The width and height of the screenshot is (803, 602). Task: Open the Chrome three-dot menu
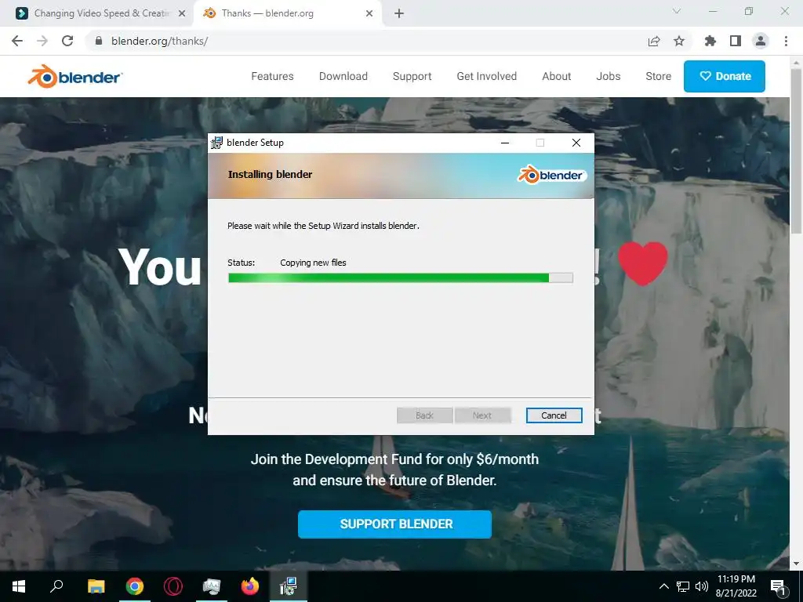(x=786, y=41)
